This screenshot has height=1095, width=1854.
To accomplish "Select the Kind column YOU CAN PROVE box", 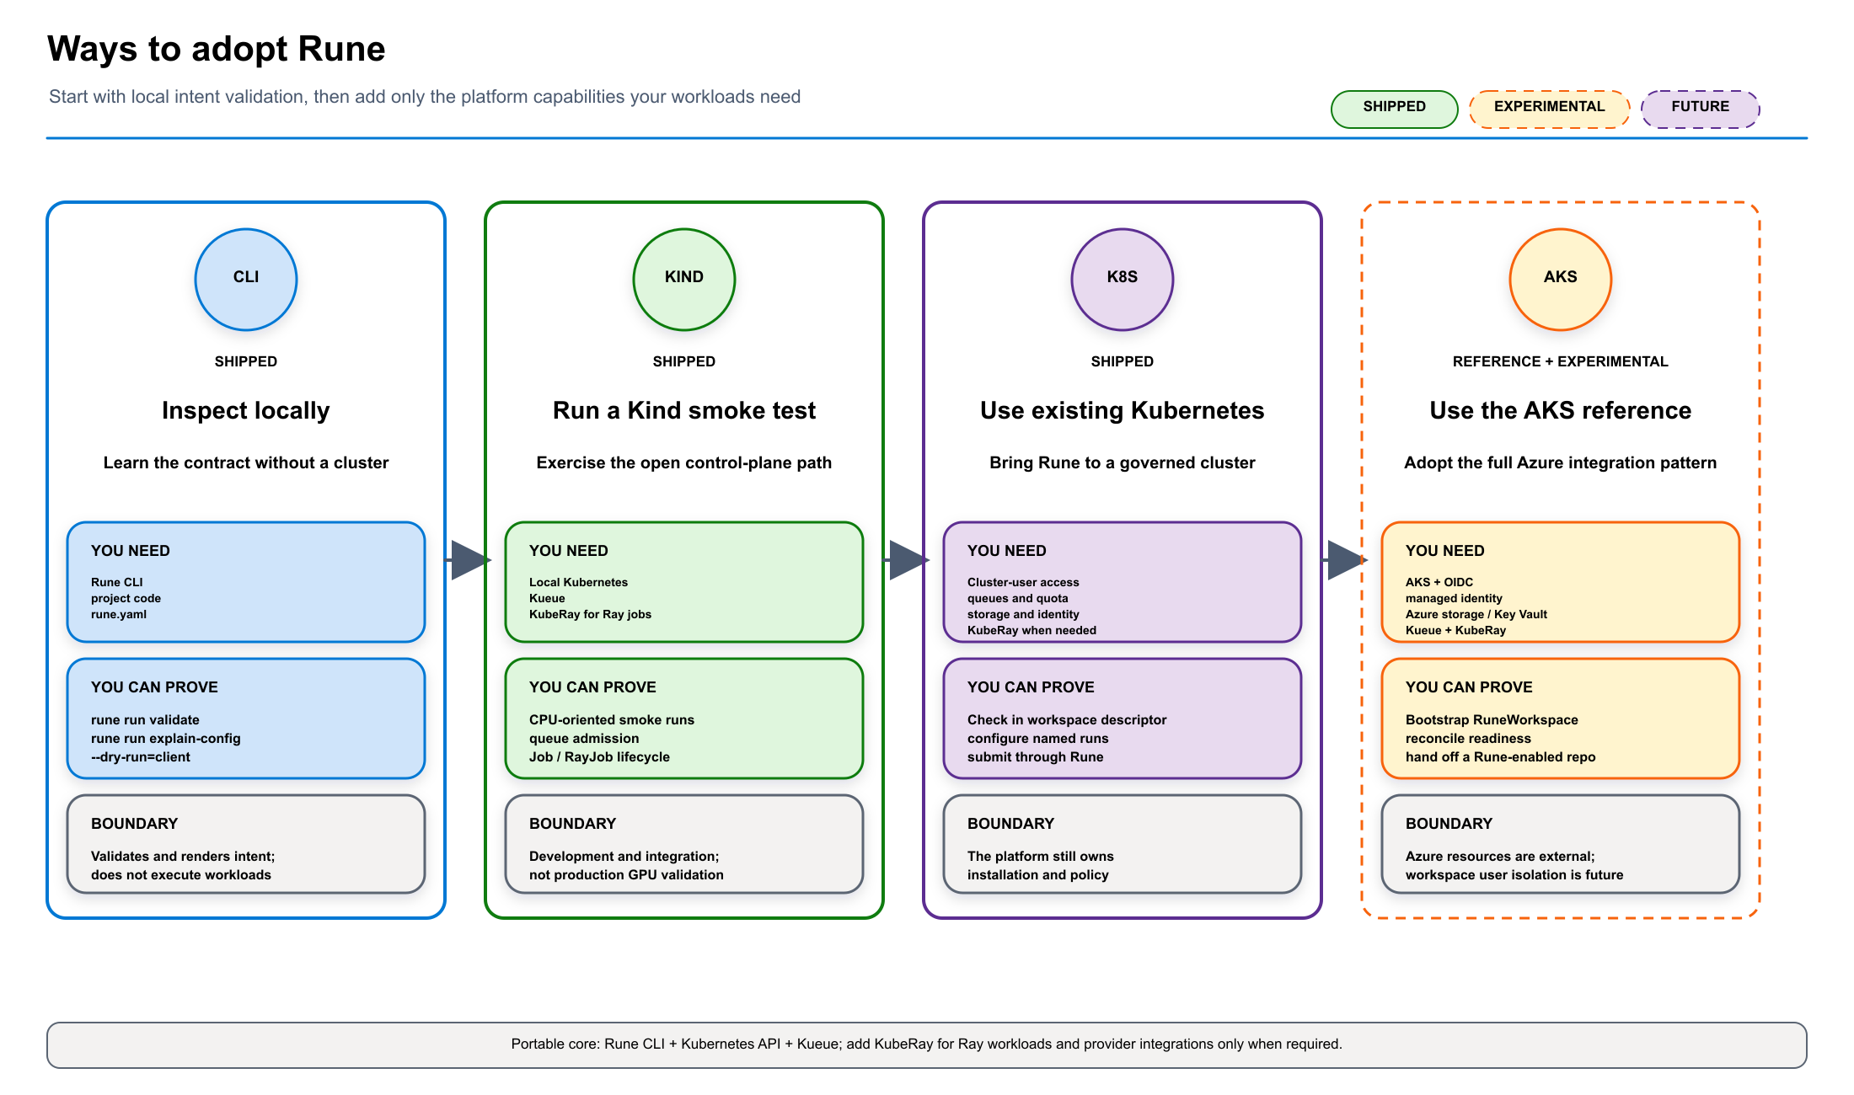I will click(684, 718).
